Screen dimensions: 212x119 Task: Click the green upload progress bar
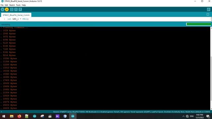click(x=198, y=24)
